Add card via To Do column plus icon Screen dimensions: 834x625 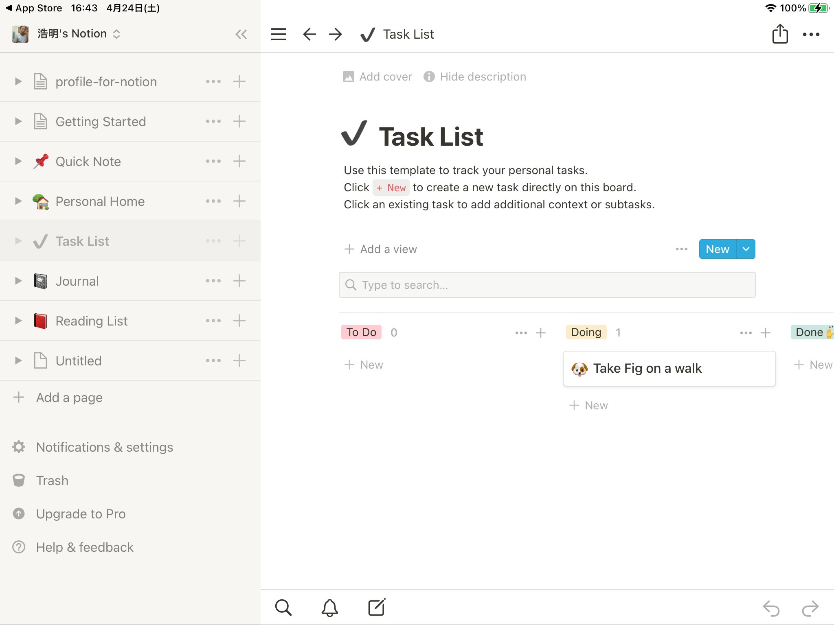(541, 333)
